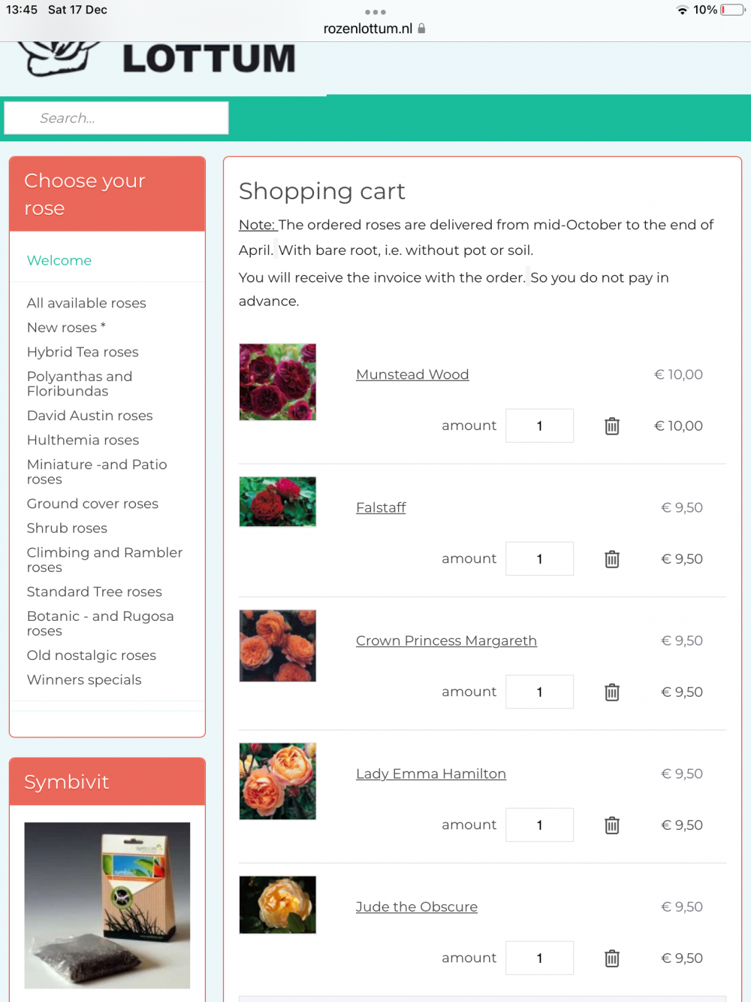Open the Falstaff rose link
Screen dimensions: 751x1002
[381, 507]
